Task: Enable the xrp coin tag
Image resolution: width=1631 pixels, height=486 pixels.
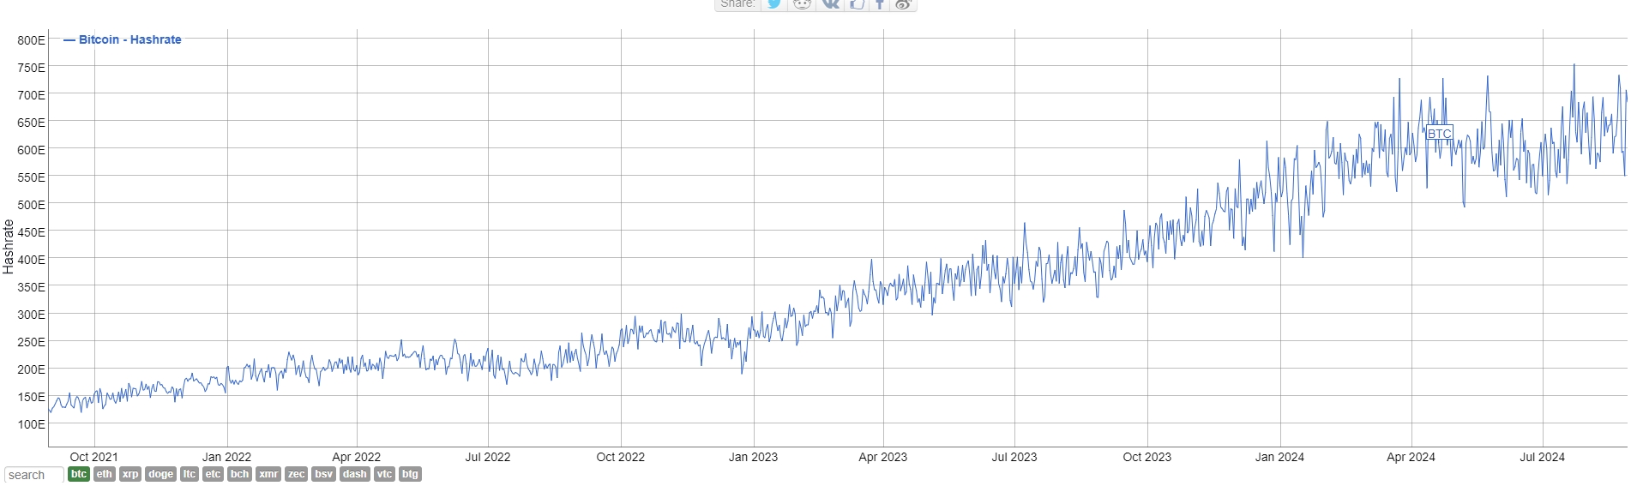Action: 129,474
